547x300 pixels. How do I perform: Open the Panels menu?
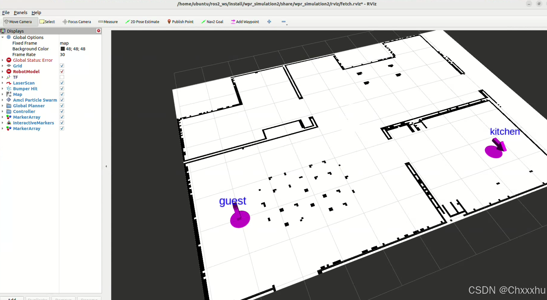point(20,13)
